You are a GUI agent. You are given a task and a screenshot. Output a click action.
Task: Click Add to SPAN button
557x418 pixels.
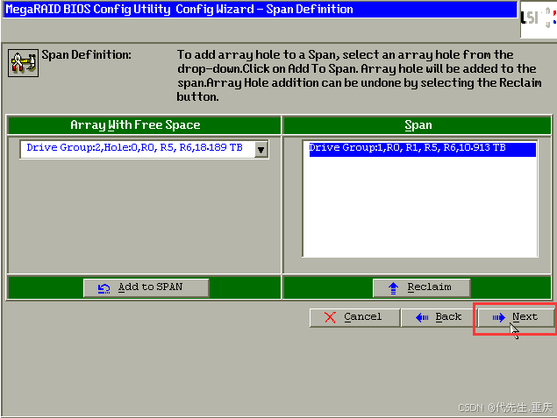tap(146, 287)
